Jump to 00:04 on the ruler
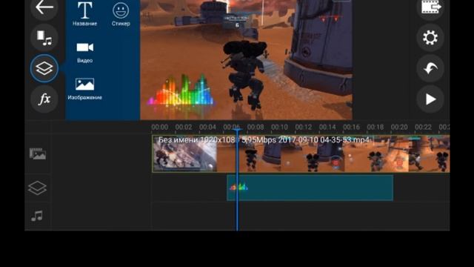474x267 pixels. click(207, 127)
